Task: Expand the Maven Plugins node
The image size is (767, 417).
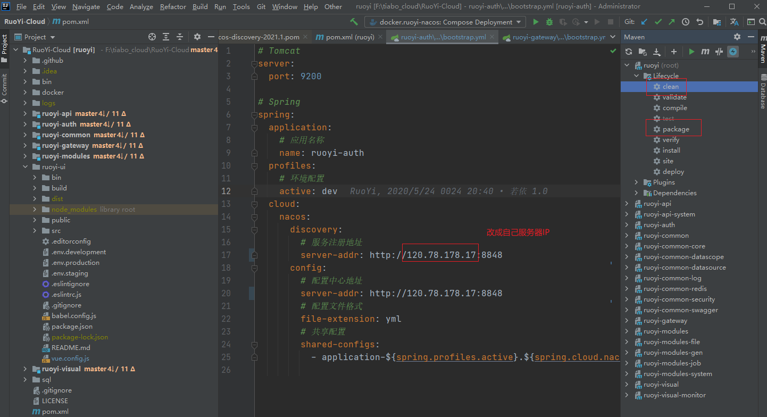Action: click(636, 182)
